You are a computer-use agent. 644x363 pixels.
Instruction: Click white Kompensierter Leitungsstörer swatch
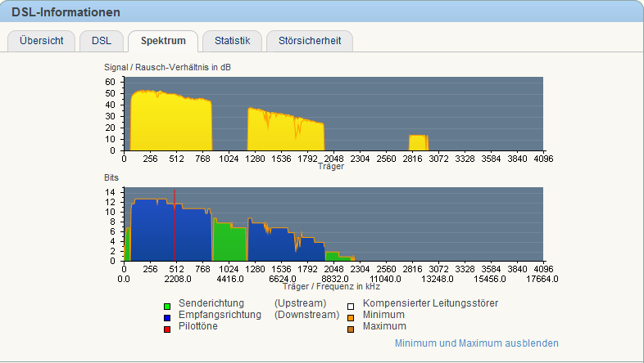pyautogui.click(x=350, y=304)
